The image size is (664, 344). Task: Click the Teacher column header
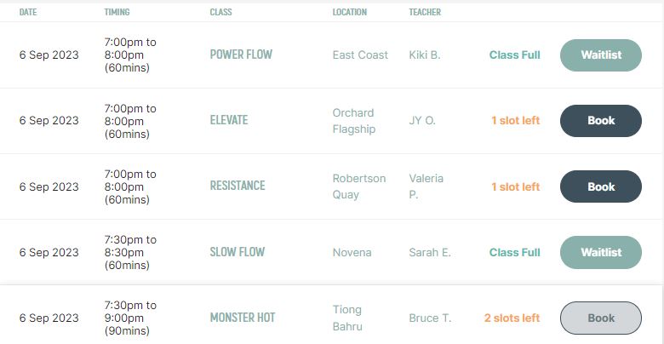[x=425, y=12]
